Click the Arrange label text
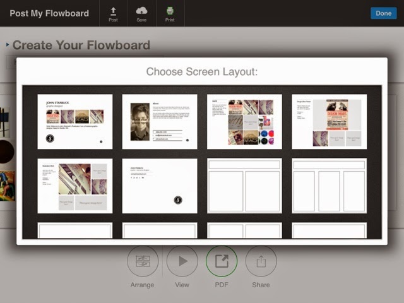Screen dimensions: 404x303 142,285
